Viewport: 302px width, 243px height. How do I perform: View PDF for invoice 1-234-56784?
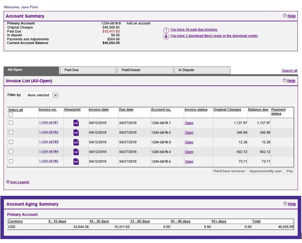click(x=76, y=152)
